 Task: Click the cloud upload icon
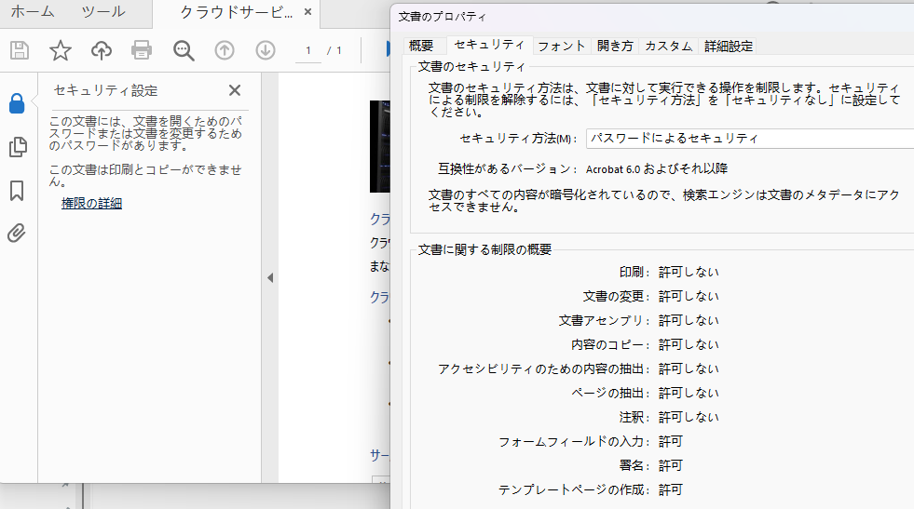pyautogui.click(x=102, y=50)
